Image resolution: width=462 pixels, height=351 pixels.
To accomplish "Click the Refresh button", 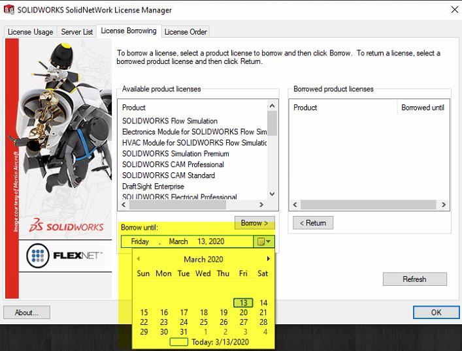I will tap(414, 279).
